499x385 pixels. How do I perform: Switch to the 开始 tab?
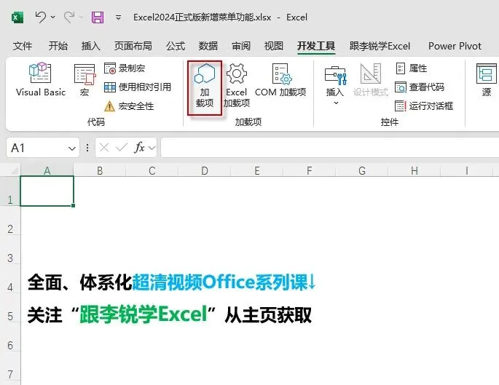pyautogui.click(x=58, y=46)
